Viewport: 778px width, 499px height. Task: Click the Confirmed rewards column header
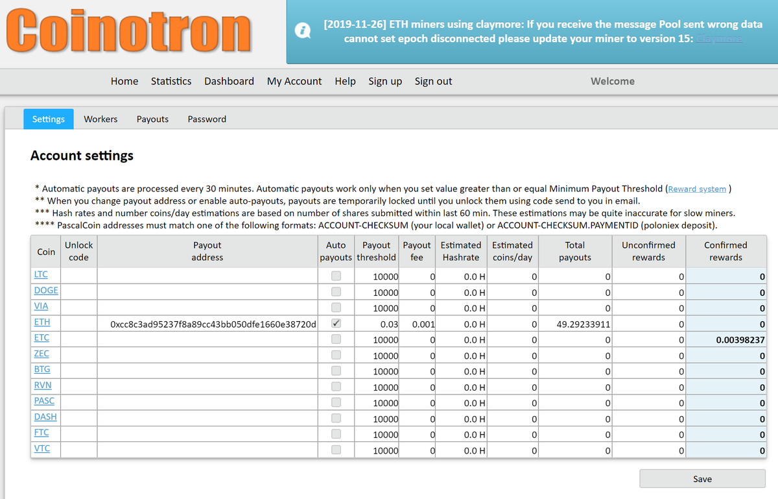(x=725, y=251)
